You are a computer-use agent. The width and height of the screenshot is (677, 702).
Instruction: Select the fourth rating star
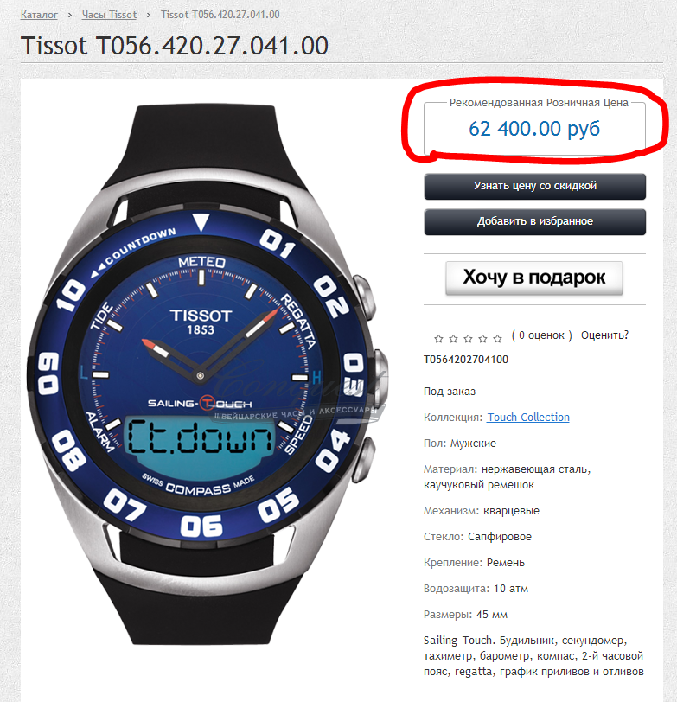coord(482,339)
